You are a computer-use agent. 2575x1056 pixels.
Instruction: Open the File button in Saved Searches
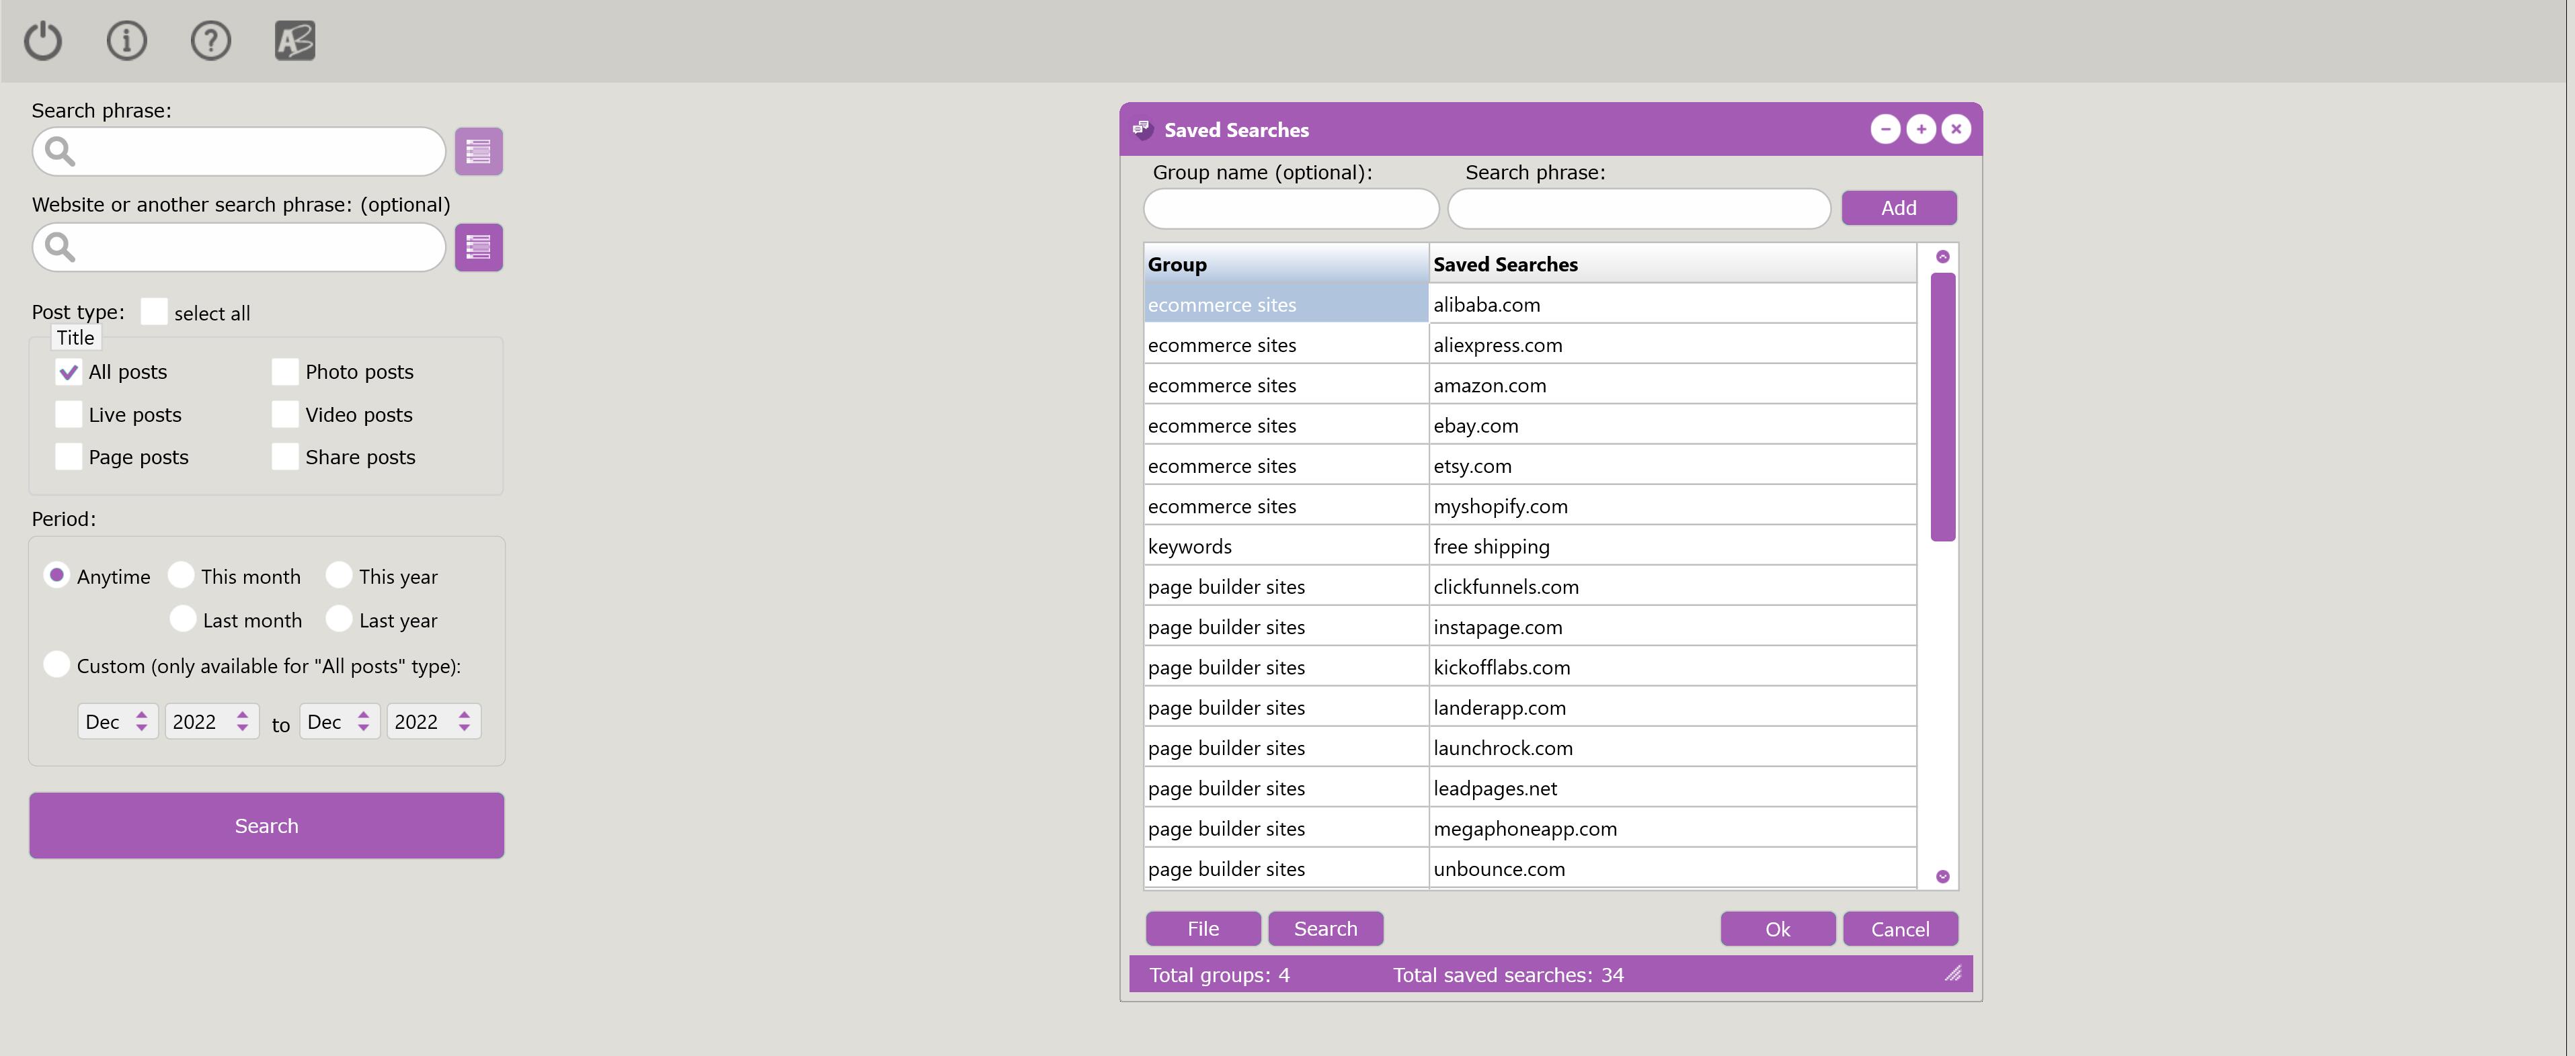point(1203,928)
